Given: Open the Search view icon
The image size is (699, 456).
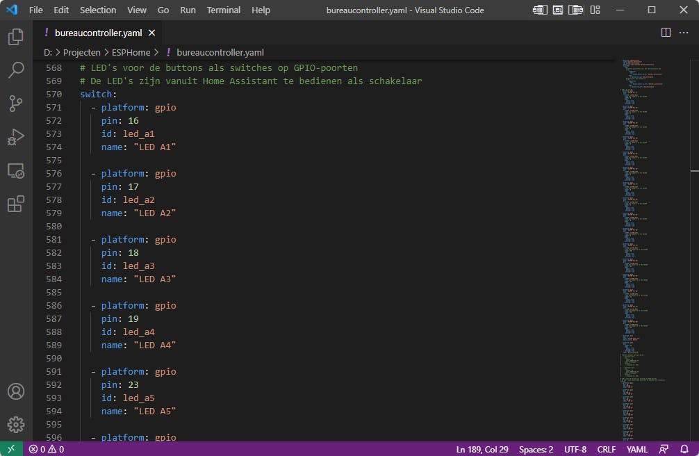Looking at the screenshot, I should 15,70.
